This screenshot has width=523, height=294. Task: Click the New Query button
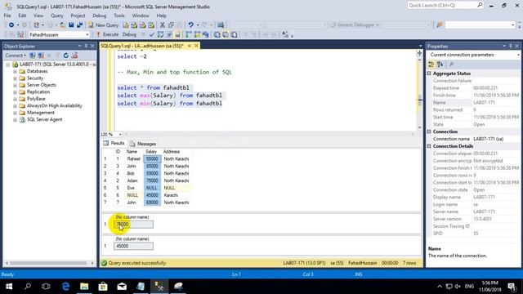pos(103,25)
